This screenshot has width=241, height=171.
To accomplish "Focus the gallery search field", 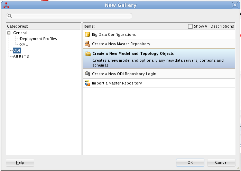I will tap(71, 16).
